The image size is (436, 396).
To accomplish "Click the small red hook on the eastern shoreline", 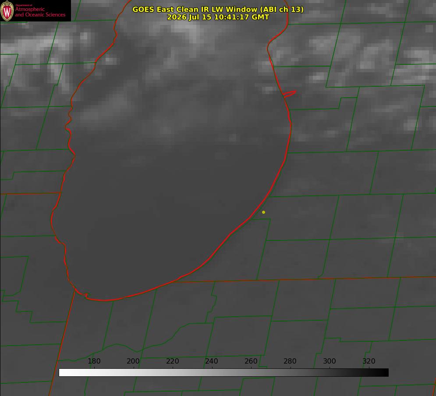I will tap(289, 94).
